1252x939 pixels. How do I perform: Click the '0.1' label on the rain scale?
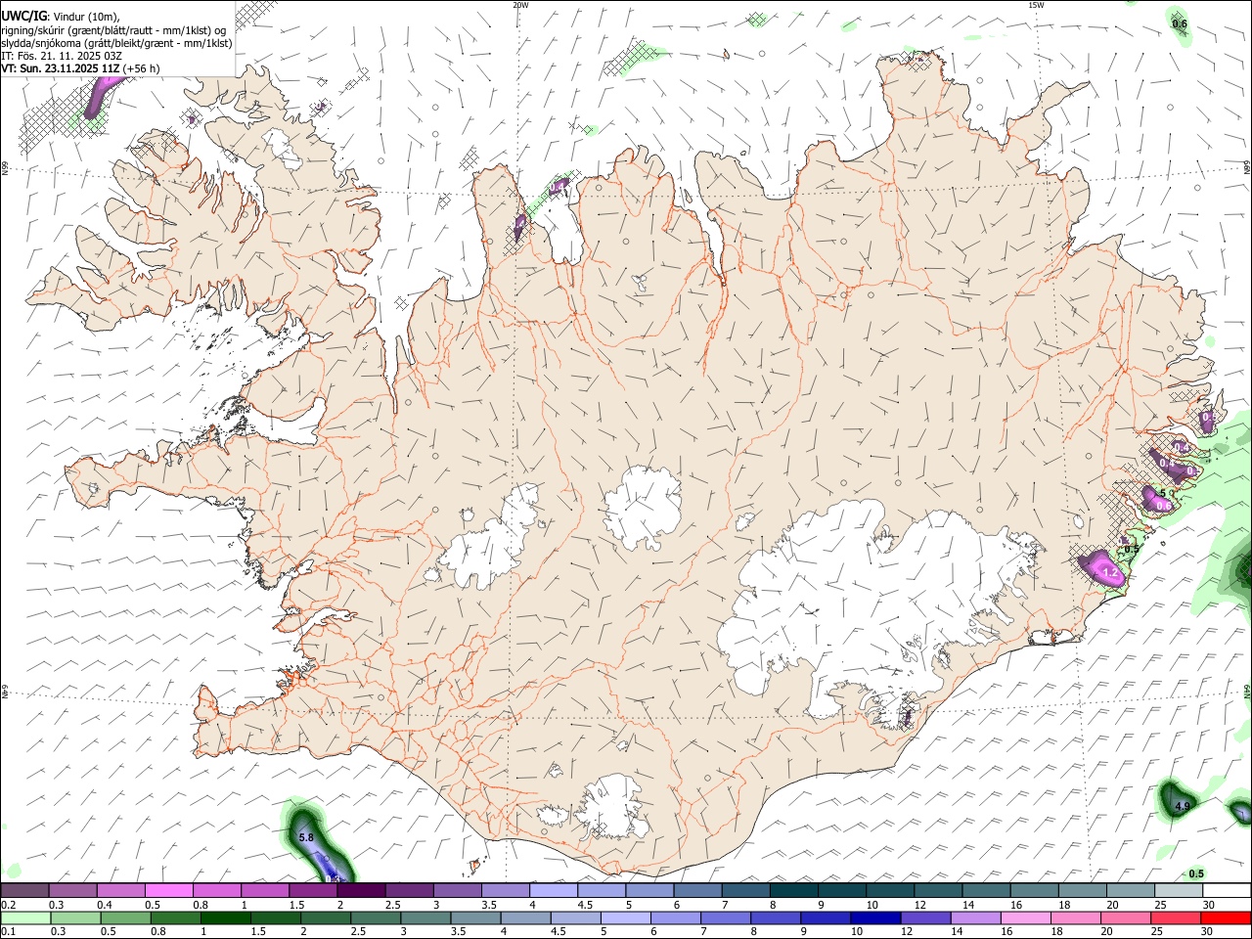pos(8,931)
